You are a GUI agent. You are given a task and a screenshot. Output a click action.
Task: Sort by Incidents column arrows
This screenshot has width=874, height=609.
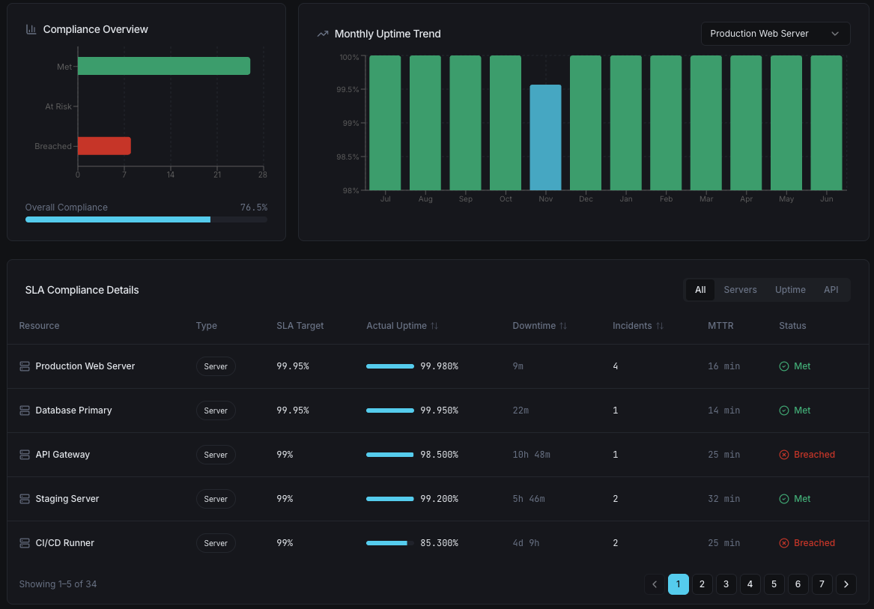point(660,326)
